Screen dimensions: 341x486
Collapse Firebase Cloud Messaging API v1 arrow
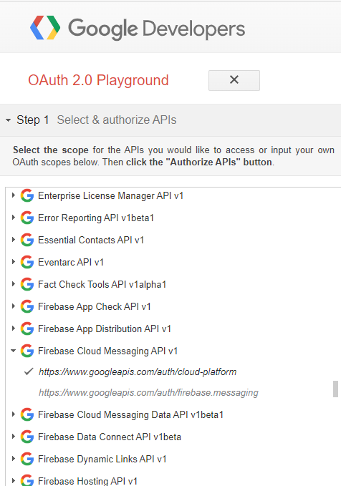[x=14, y=351]
